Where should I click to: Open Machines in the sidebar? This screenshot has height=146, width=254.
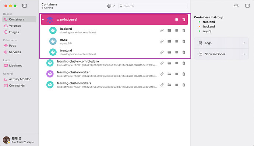coord(19,66)
